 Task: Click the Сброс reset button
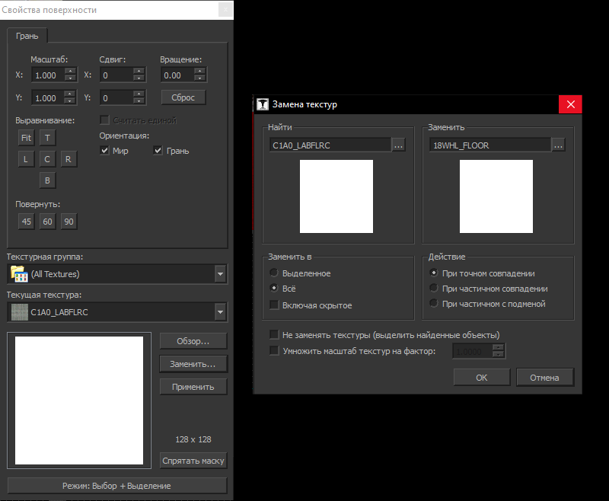[x=183, y=97]
